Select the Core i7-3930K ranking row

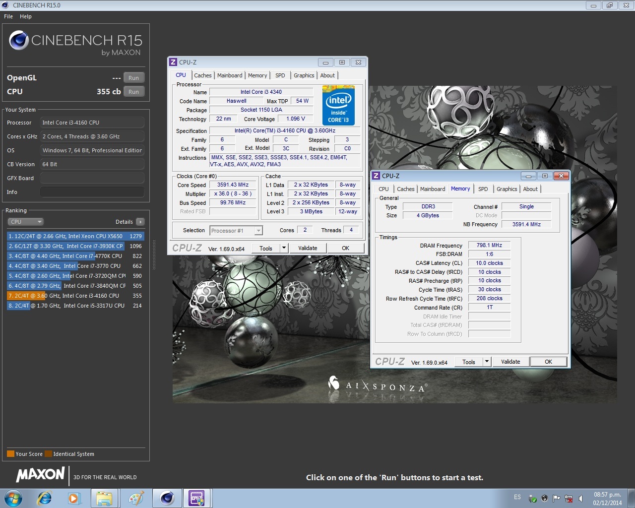[75, 246]
